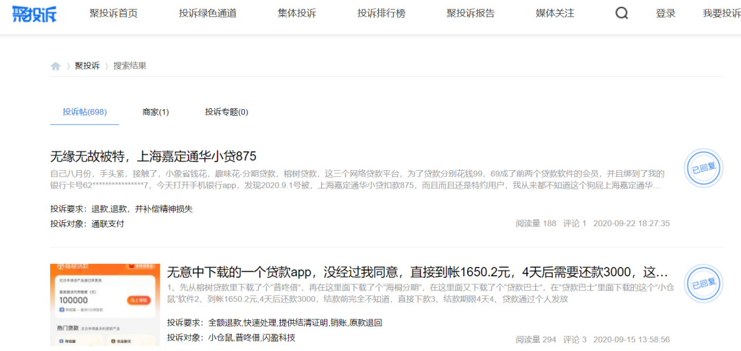The height and width of the screenshot is (351, 741).
Task: Click 投诉要求：全额退款,快速处理 line
Action: [x=274, y=323]
